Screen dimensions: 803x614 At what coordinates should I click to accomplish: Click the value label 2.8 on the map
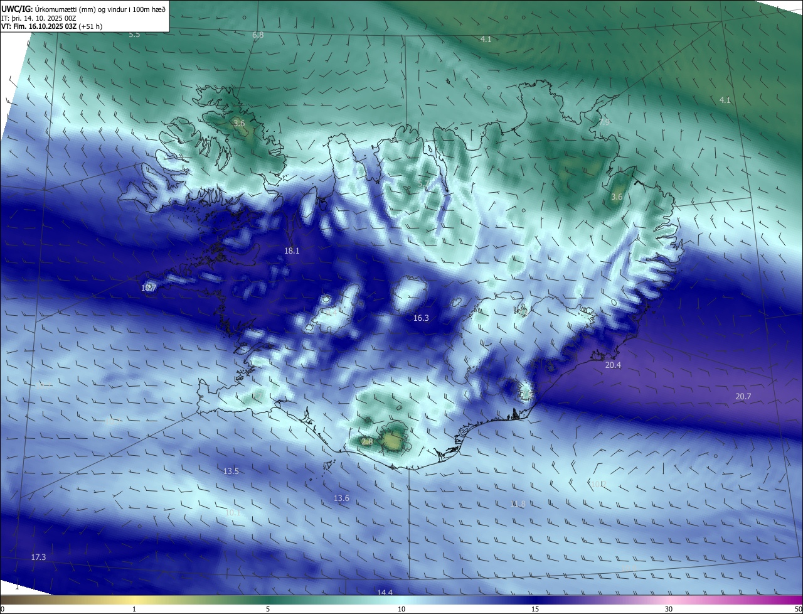click(367, 442)
